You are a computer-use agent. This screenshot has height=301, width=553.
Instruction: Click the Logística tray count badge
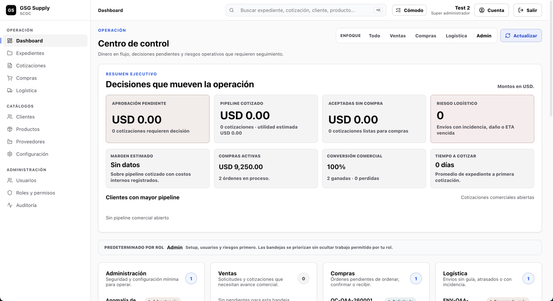pos(528,279)
